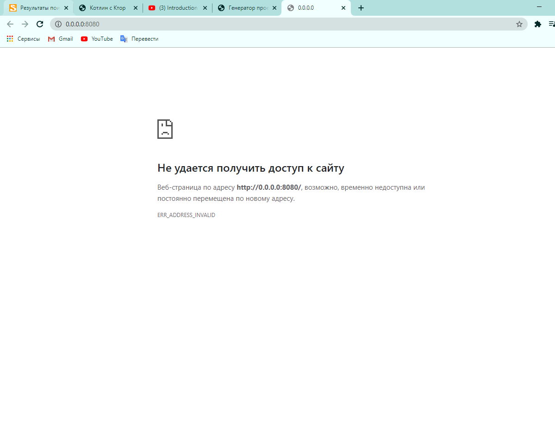Open a new tab with plus button

click(361, 8)
